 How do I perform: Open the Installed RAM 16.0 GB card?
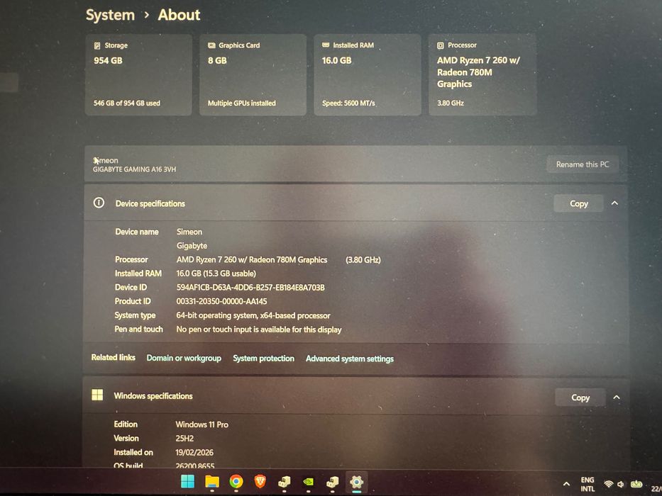click(368, 74)
